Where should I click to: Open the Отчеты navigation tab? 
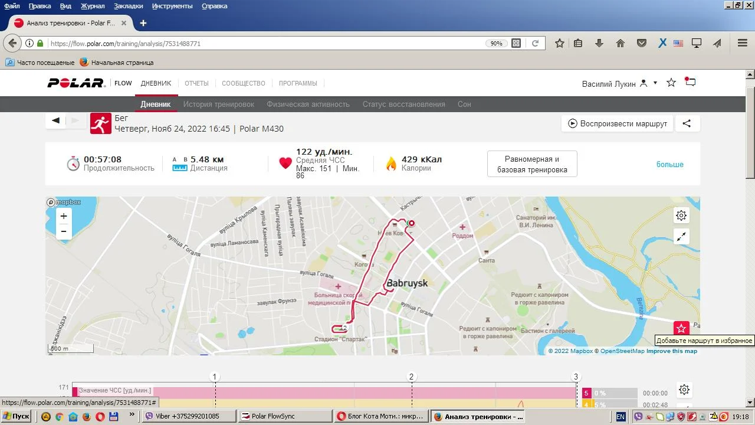[196, 83]
